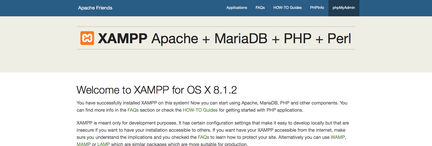
Task: Click the bold XAMPP word in the banner
Action: (122, 38)
